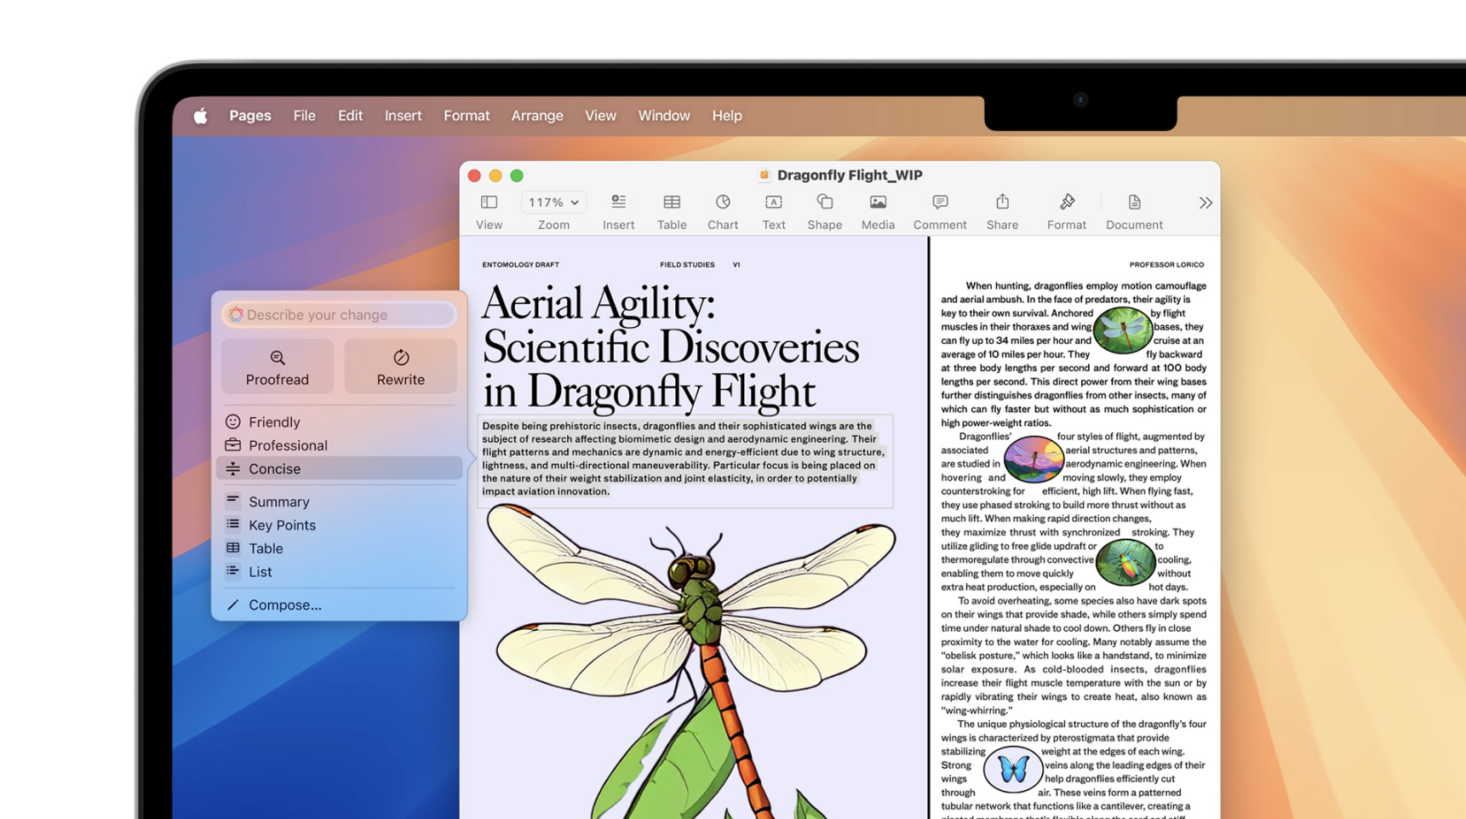
Task: Select the green dragonfly circular image
Action: tap(1122, 330)
